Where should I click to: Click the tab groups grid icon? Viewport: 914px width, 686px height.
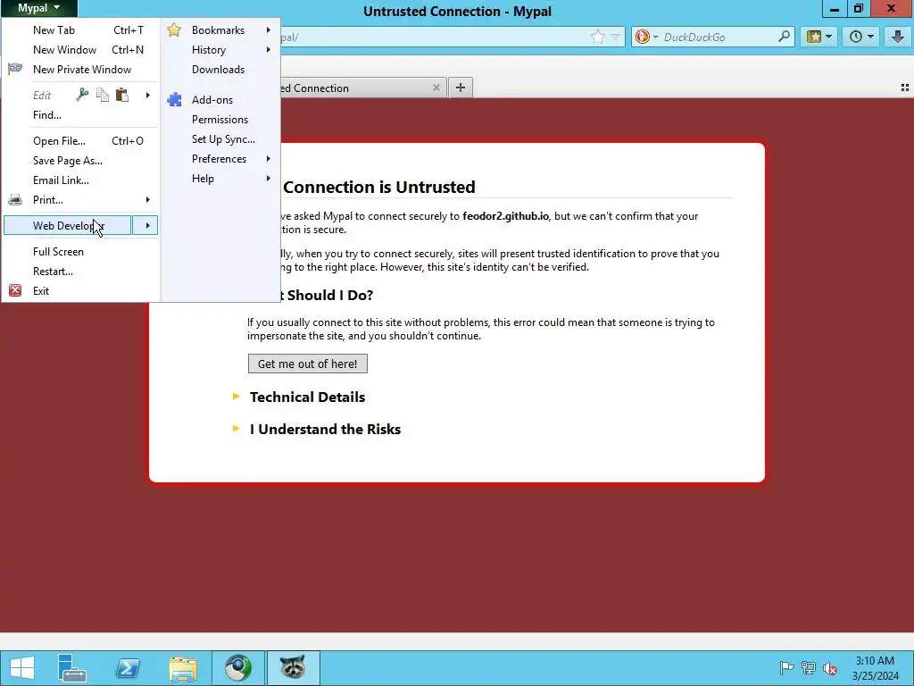905,88
